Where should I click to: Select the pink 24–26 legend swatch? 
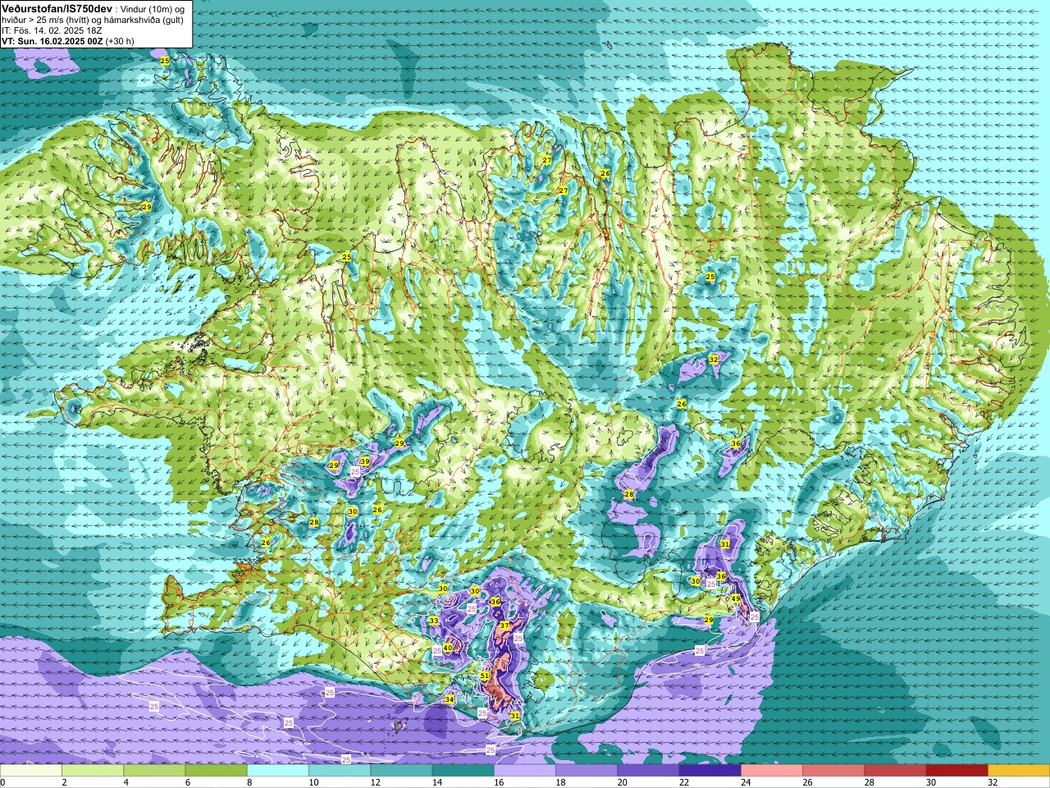tap(772, 771)
